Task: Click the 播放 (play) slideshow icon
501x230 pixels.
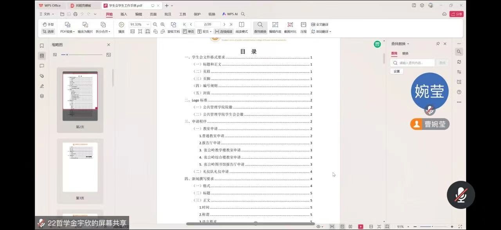Action: click(121, 25)
